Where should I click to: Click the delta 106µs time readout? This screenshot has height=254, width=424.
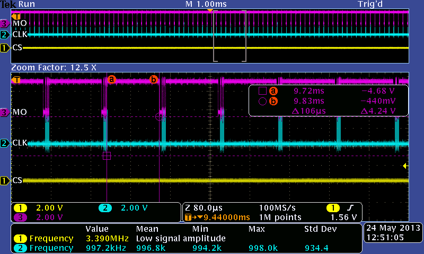pos(309,111)
